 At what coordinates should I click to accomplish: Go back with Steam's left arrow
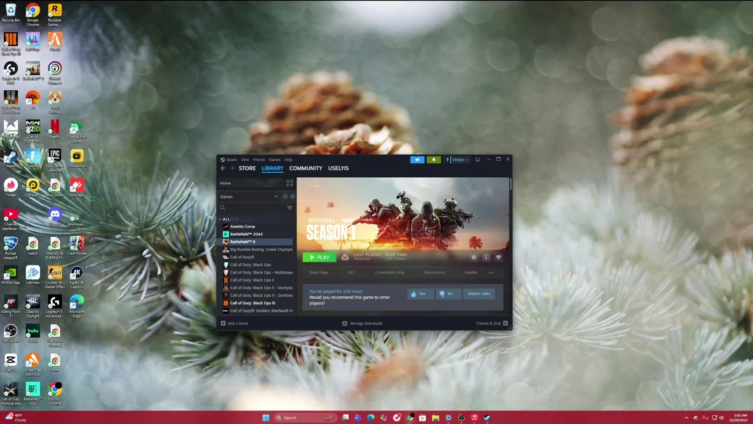coord(223,168)
